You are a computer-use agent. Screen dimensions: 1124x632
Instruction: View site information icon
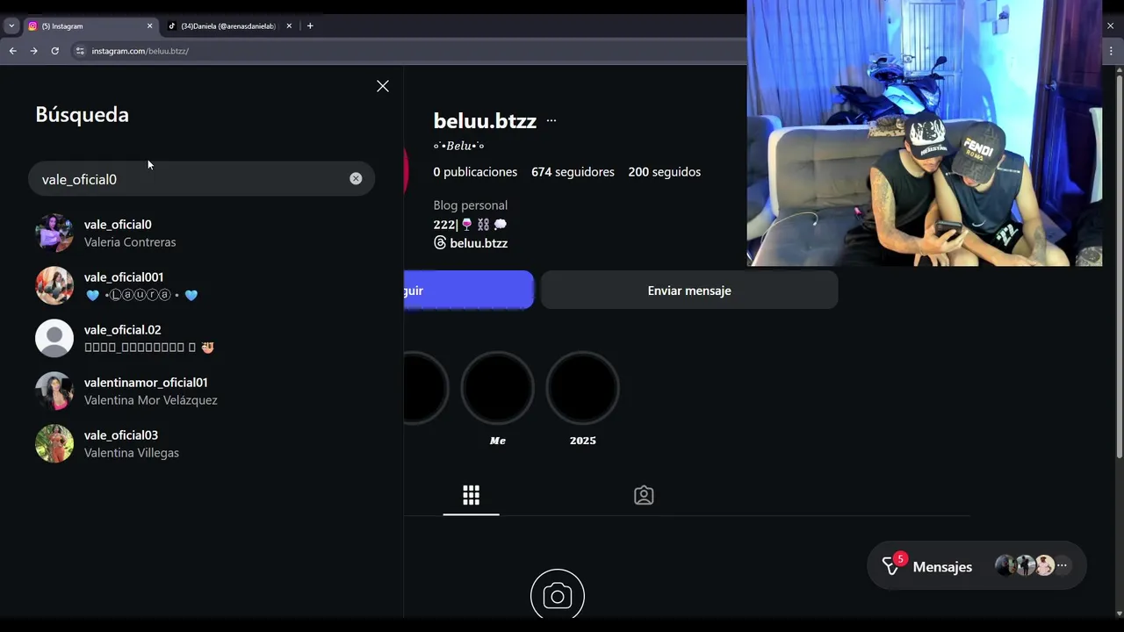80,51
